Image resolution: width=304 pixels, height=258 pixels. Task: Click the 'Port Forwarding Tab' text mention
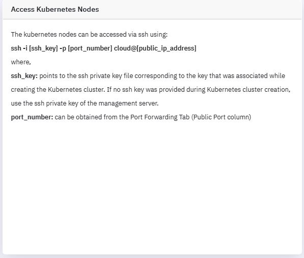(x=160, y=117)
